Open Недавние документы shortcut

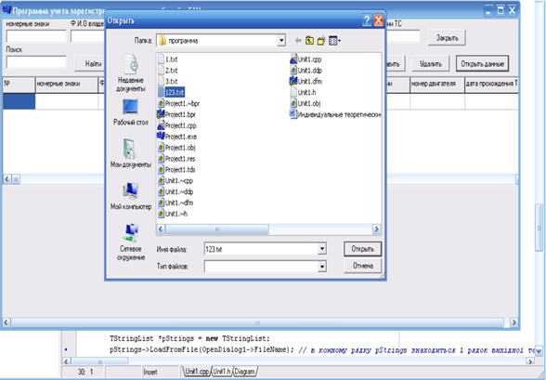point(131,73)
